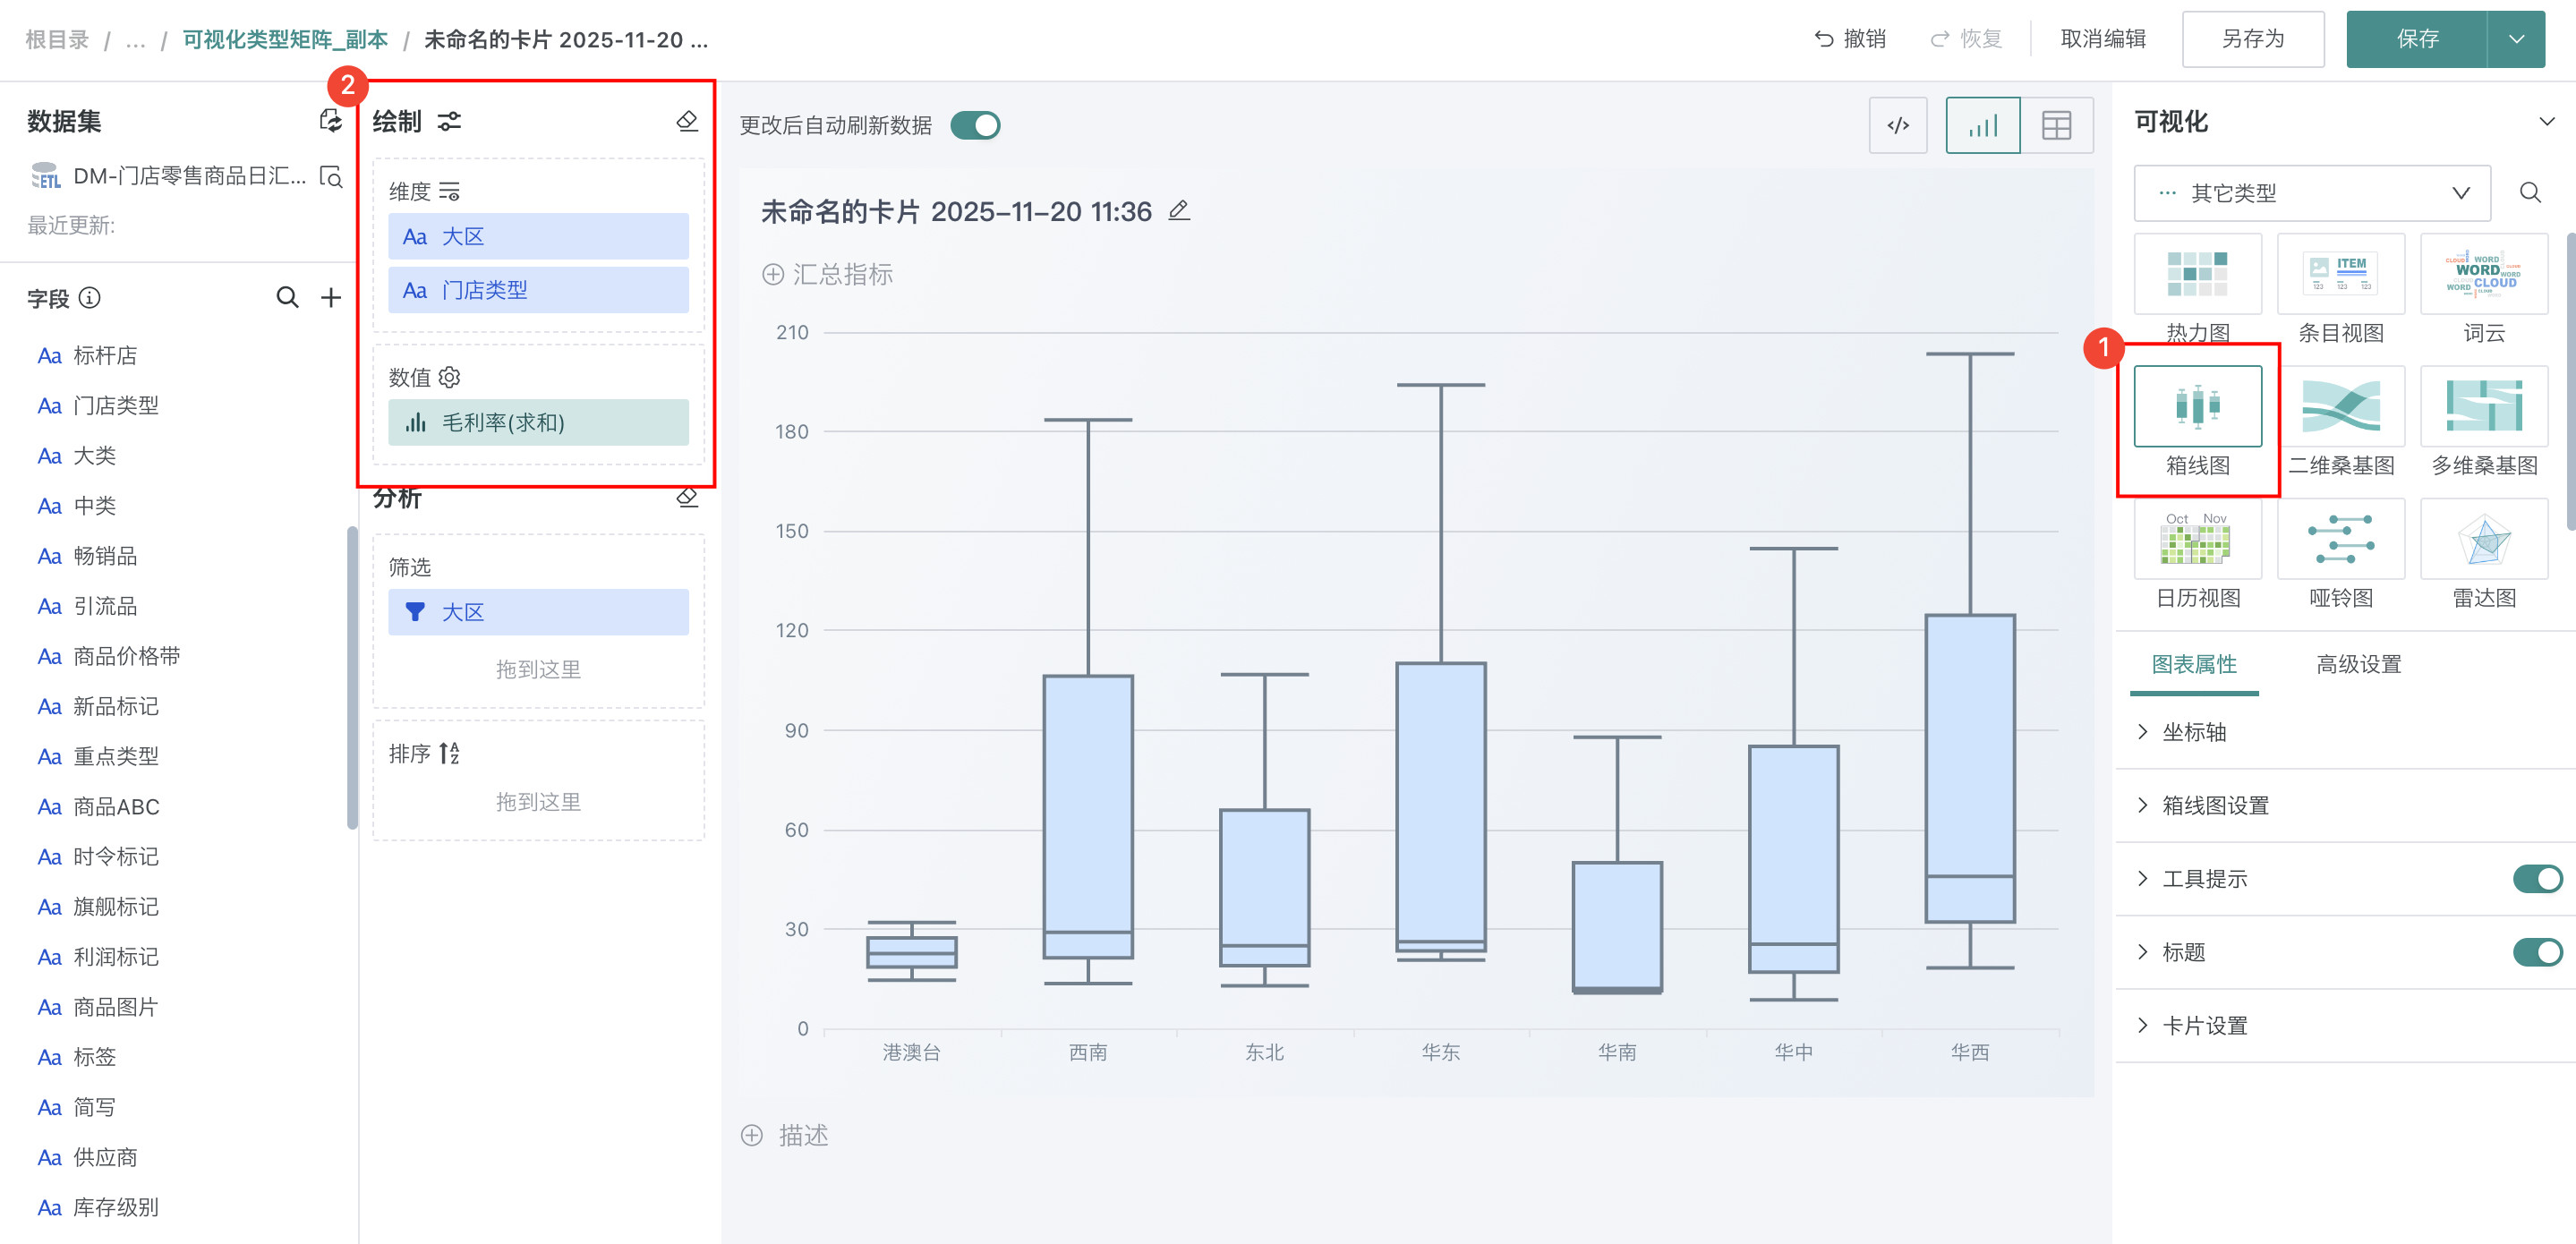Click the 毛利率(求和) value field chip
The image size is (2576, 1244).
(538, 423)
